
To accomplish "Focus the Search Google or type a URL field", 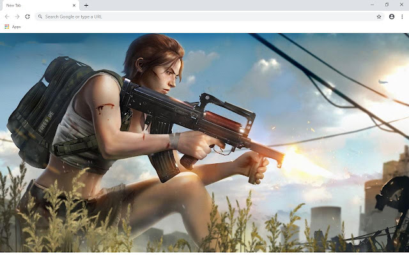I will [210, 17].
